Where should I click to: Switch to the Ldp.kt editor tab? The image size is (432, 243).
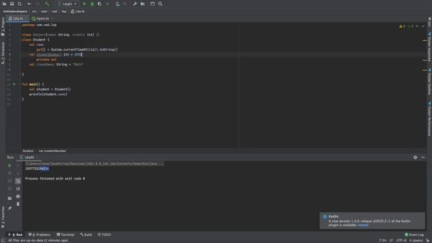pos(18,18)
